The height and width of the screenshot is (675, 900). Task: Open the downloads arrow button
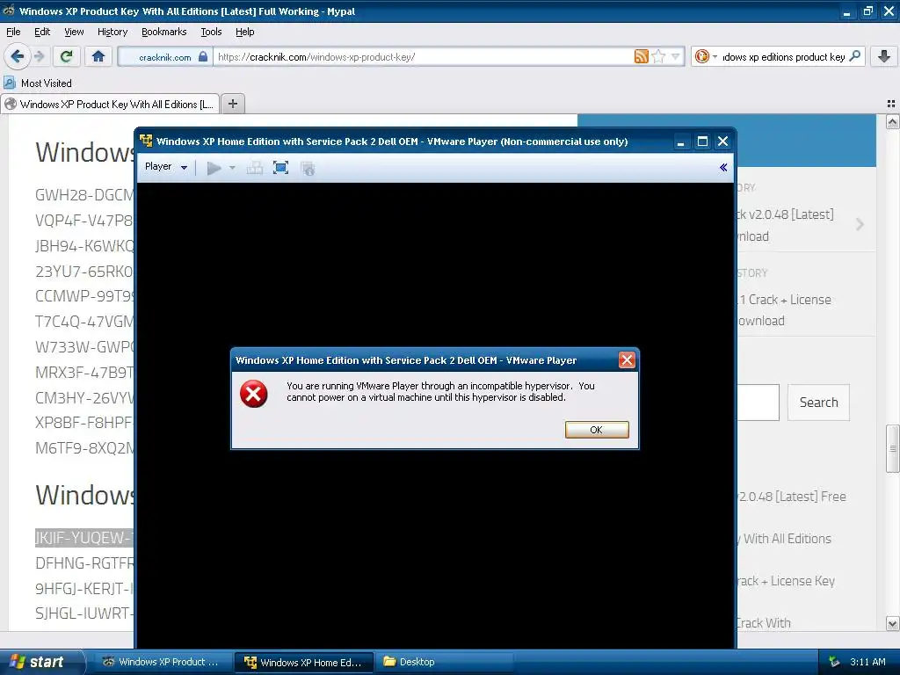point(884,56)
